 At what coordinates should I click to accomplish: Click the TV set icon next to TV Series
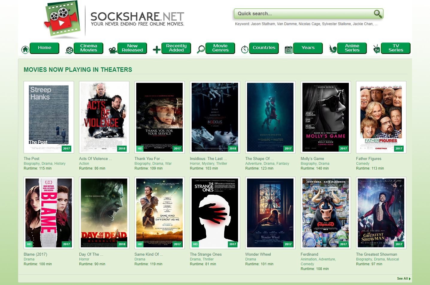[376, 49]
